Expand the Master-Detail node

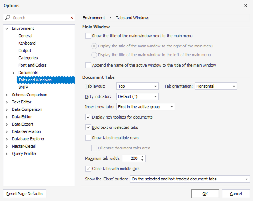pos(7,147)
